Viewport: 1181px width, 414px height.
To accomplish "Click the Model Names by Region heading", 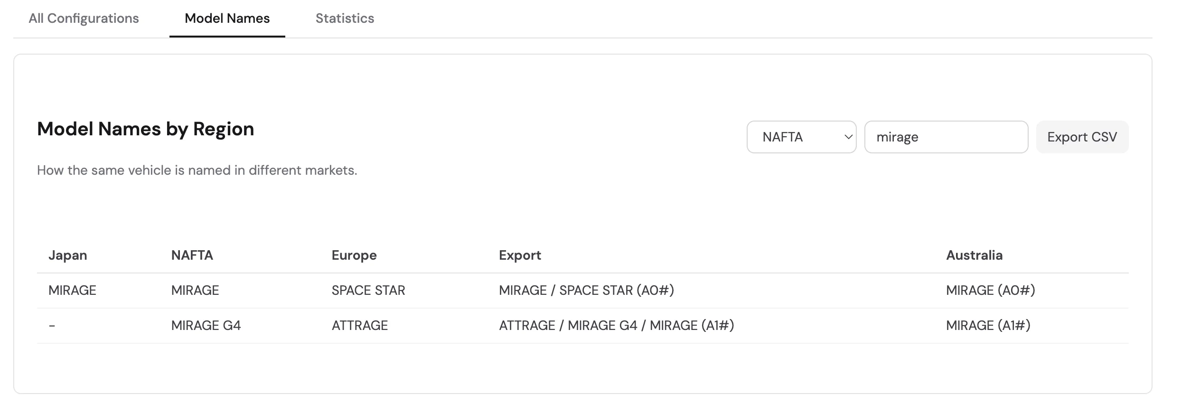I will pos(145,129).
